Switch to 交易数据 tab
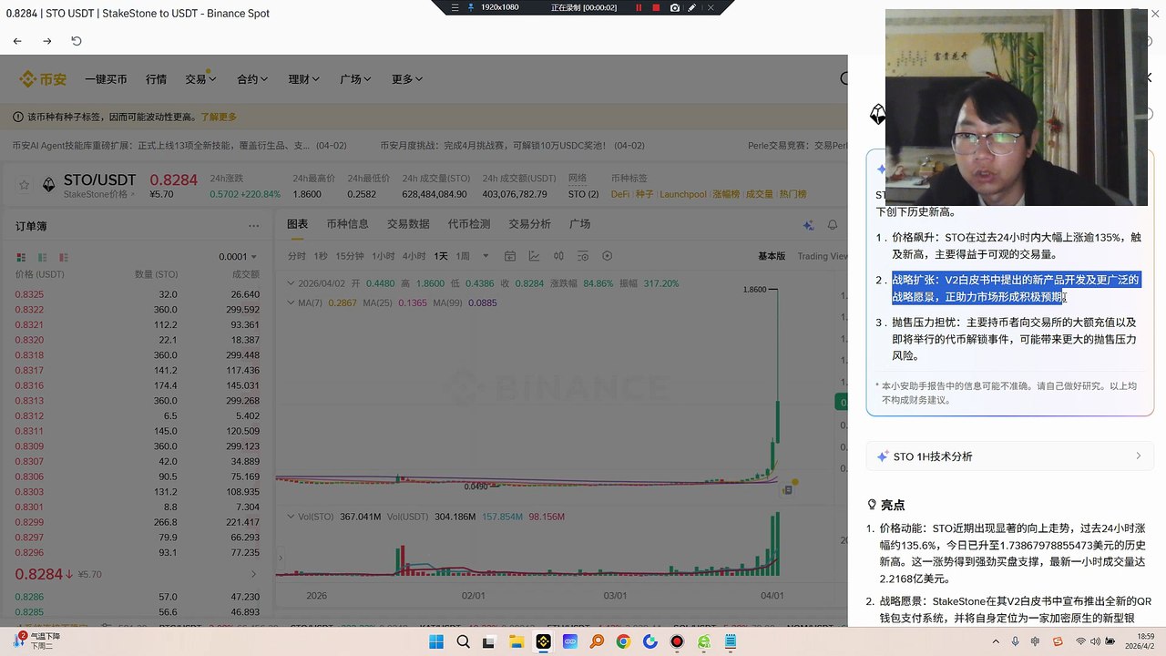1166x656 pixels. [x=408, y=224]
